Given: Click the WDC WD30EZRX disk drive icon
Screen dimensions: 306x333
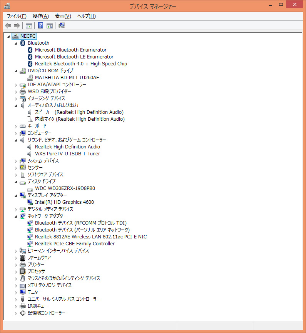Looking at the screenshot, I should [30, 188].
